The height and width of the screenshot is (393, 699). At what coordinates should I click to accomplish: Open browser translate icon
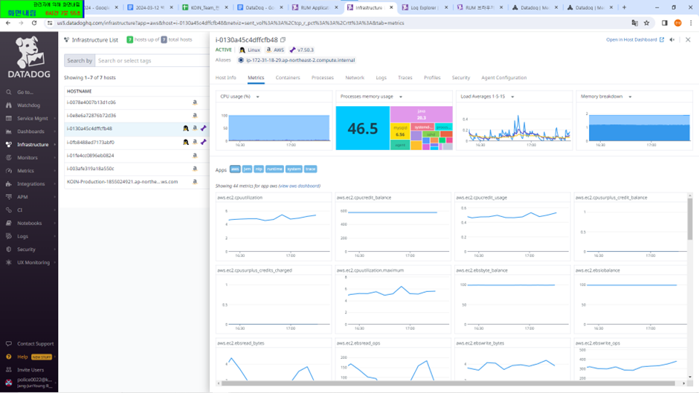(635, 23)
